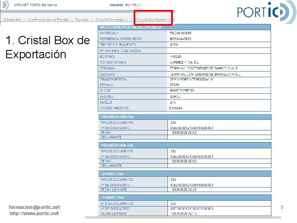Viewport: 297px width, 223px height.
Task: Click the large PORTIC logo
Action: point(267,12)
